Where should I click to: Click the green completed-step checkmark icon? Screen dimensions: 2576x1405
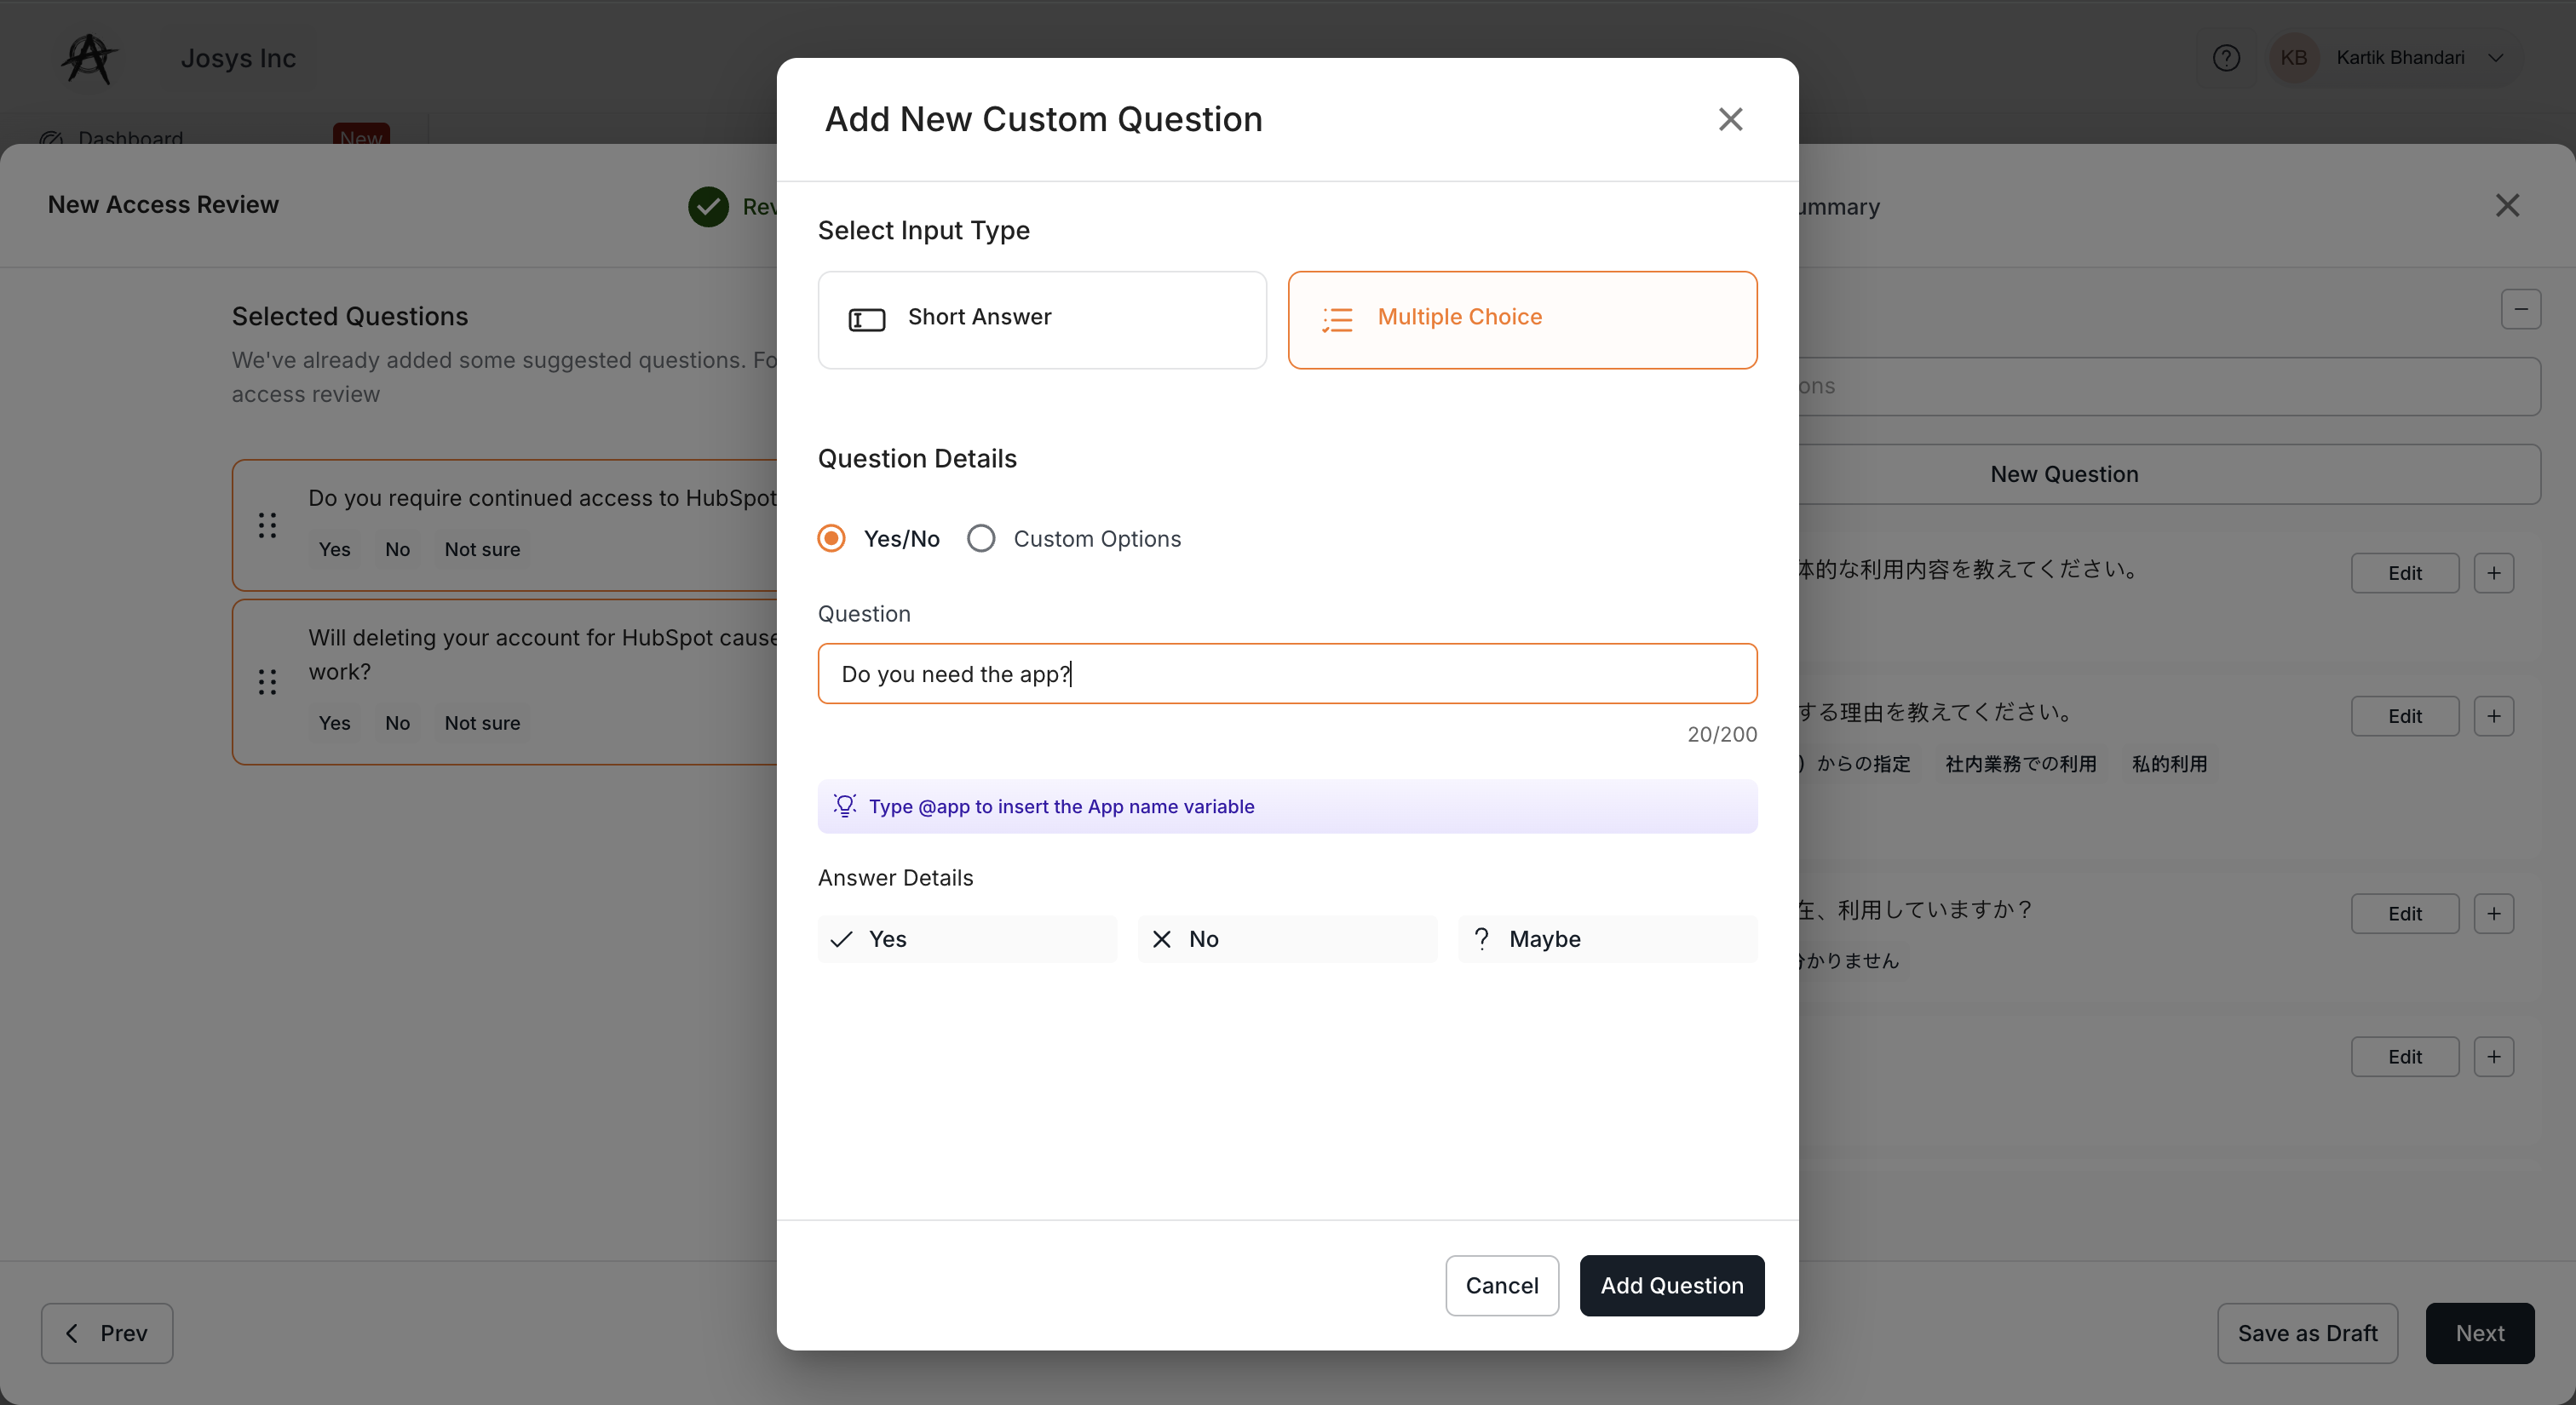(708, 207)
